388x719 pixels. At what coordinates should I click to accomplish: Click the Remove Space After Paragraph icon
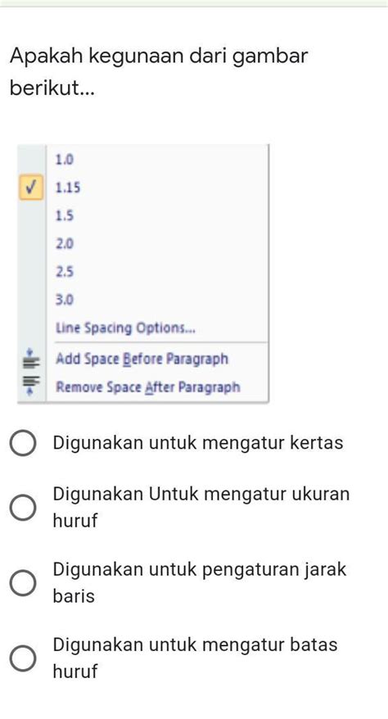(x=31, y=387)
